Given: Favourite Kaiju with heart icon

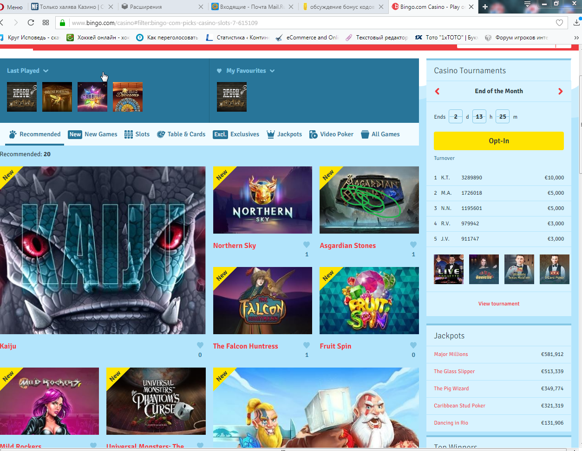Looking at the screenshot, I should coord(200,345).
